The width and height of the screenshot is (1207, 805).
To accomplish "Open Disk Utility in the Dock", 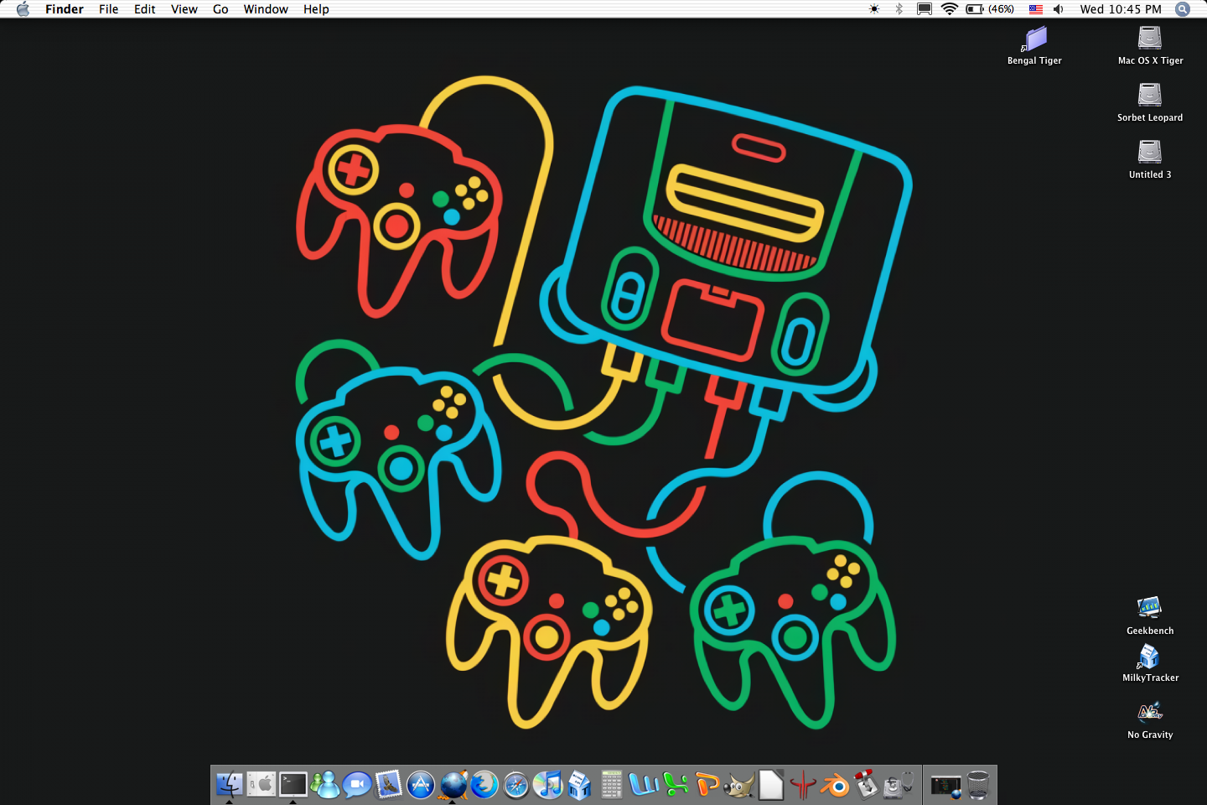I will point(899,785).
